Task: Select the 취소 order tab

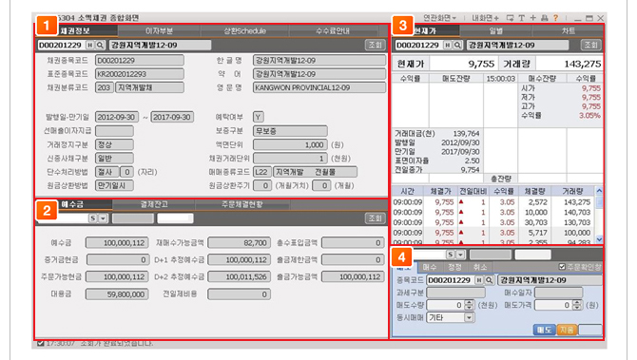Action: 480,267
